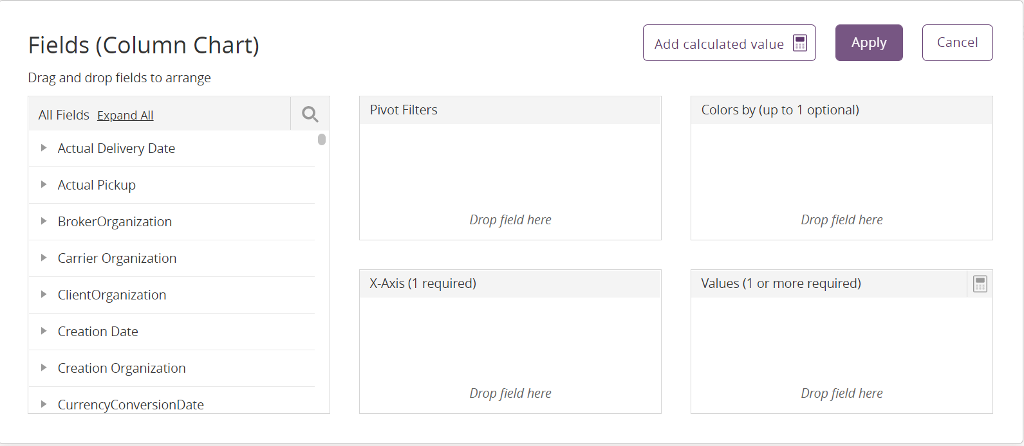
Task: Click the Expand All link
Action: (x=125, y=116)
